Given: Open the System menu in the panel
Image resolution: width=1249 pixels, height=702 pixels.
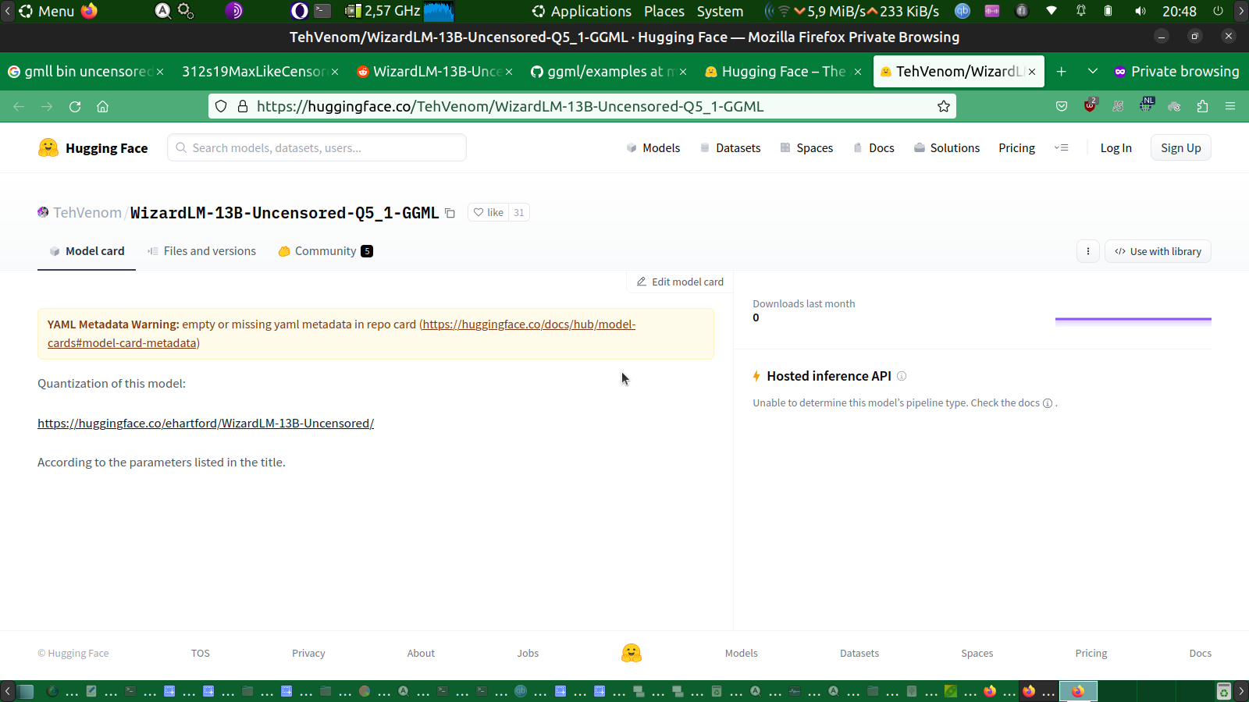Looking at the screenshot, I should point(720,11).
